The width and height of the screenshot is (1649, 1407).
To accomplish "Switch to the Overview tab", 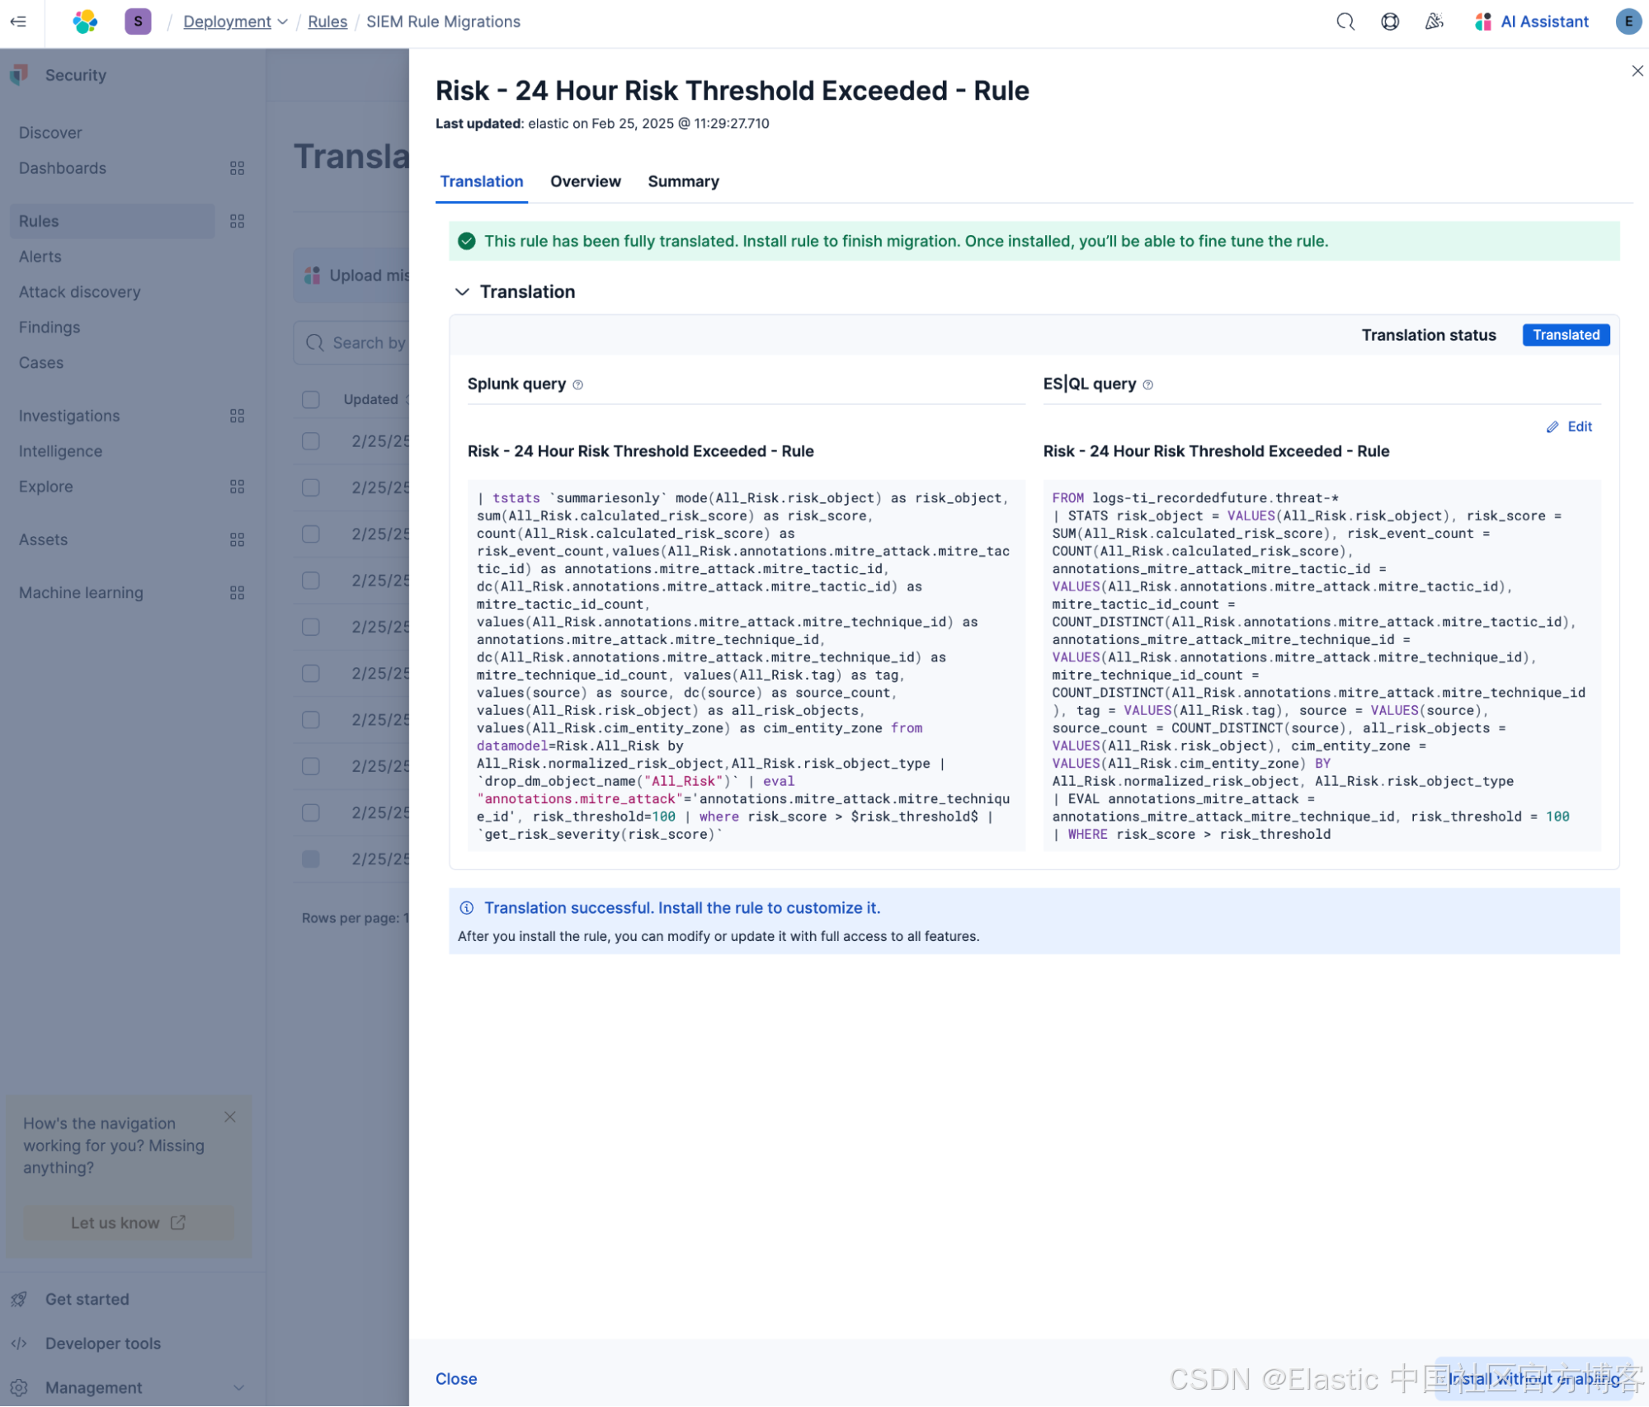I will pyautogui.click(x=585, y=181).
